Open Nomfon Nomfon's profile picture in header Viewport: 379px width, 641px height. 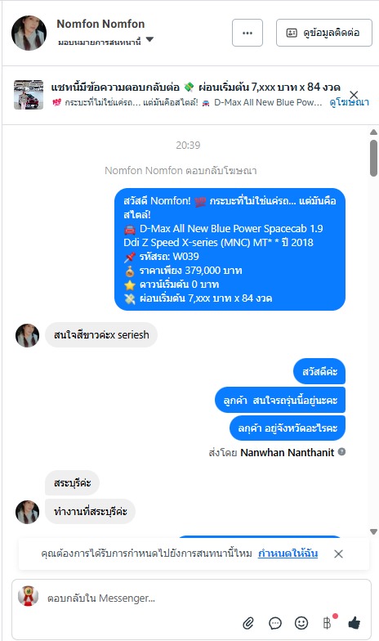click(x=29, y=33)
